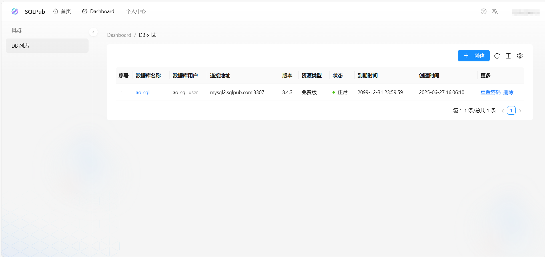Viewport: 545px width, 257px height.
Task: Click the help question mark icon
Action: tap(483, 11)
